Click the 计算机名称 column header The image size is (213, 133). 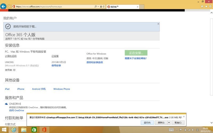(x=11, y=56)
